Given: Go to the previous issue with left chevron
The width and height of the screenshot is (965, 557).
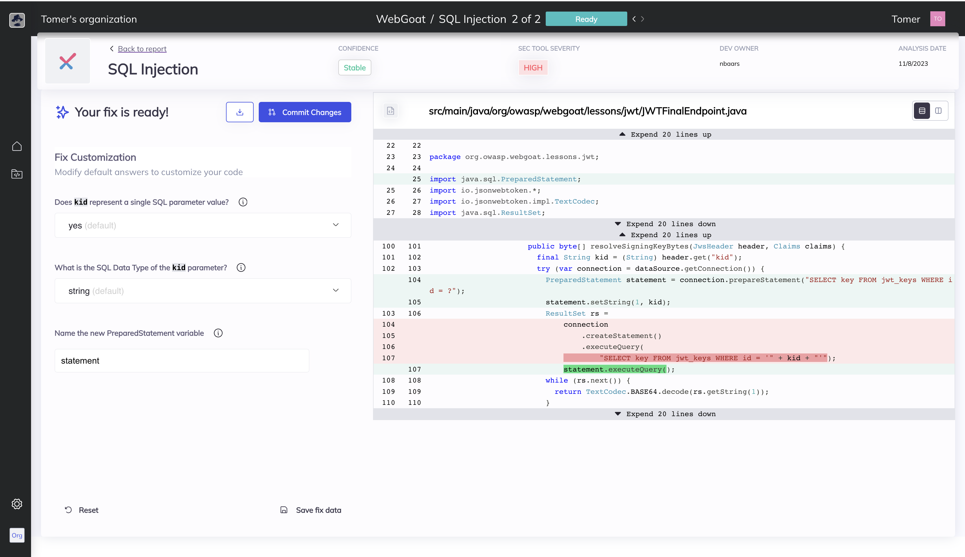Looking at the screenshot, I should pyautogui.click(x=634, y=19).
